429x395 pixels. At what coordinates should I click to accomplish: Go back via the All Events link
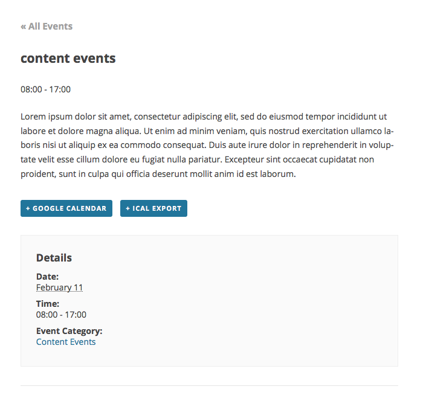pyautogui.click(x=47, y=27)
